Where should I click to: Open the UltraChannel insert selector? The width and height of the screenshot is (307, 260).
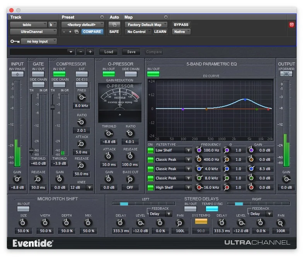point(33,32)
